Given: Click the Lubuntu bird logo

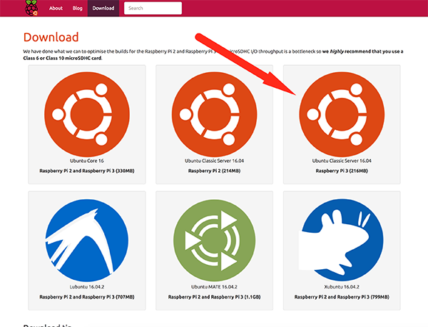Looking at the screenshot, I should point(87,241).
